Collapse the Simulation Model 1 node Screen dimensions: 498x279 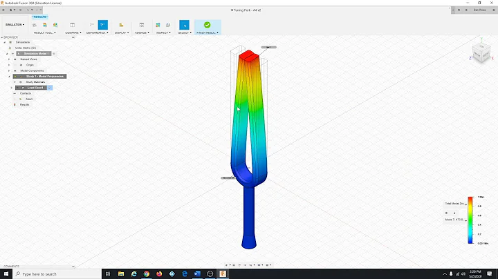[7, 54]
